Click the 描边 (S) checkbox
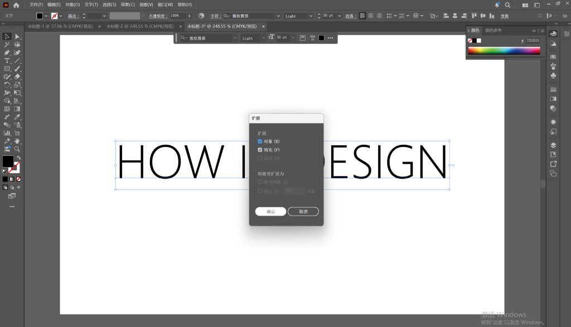The width and height of the screenshot is (571, 327). pyautogui.click(x=260, y=158)
